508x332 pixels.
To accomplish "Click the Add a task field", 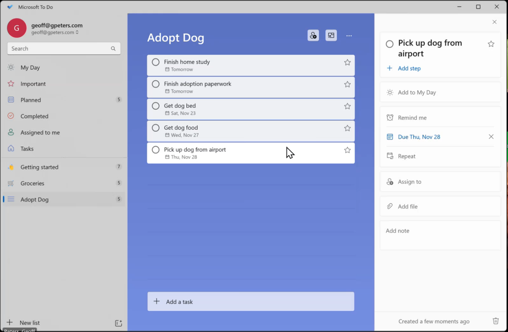I will pos(251,301).
